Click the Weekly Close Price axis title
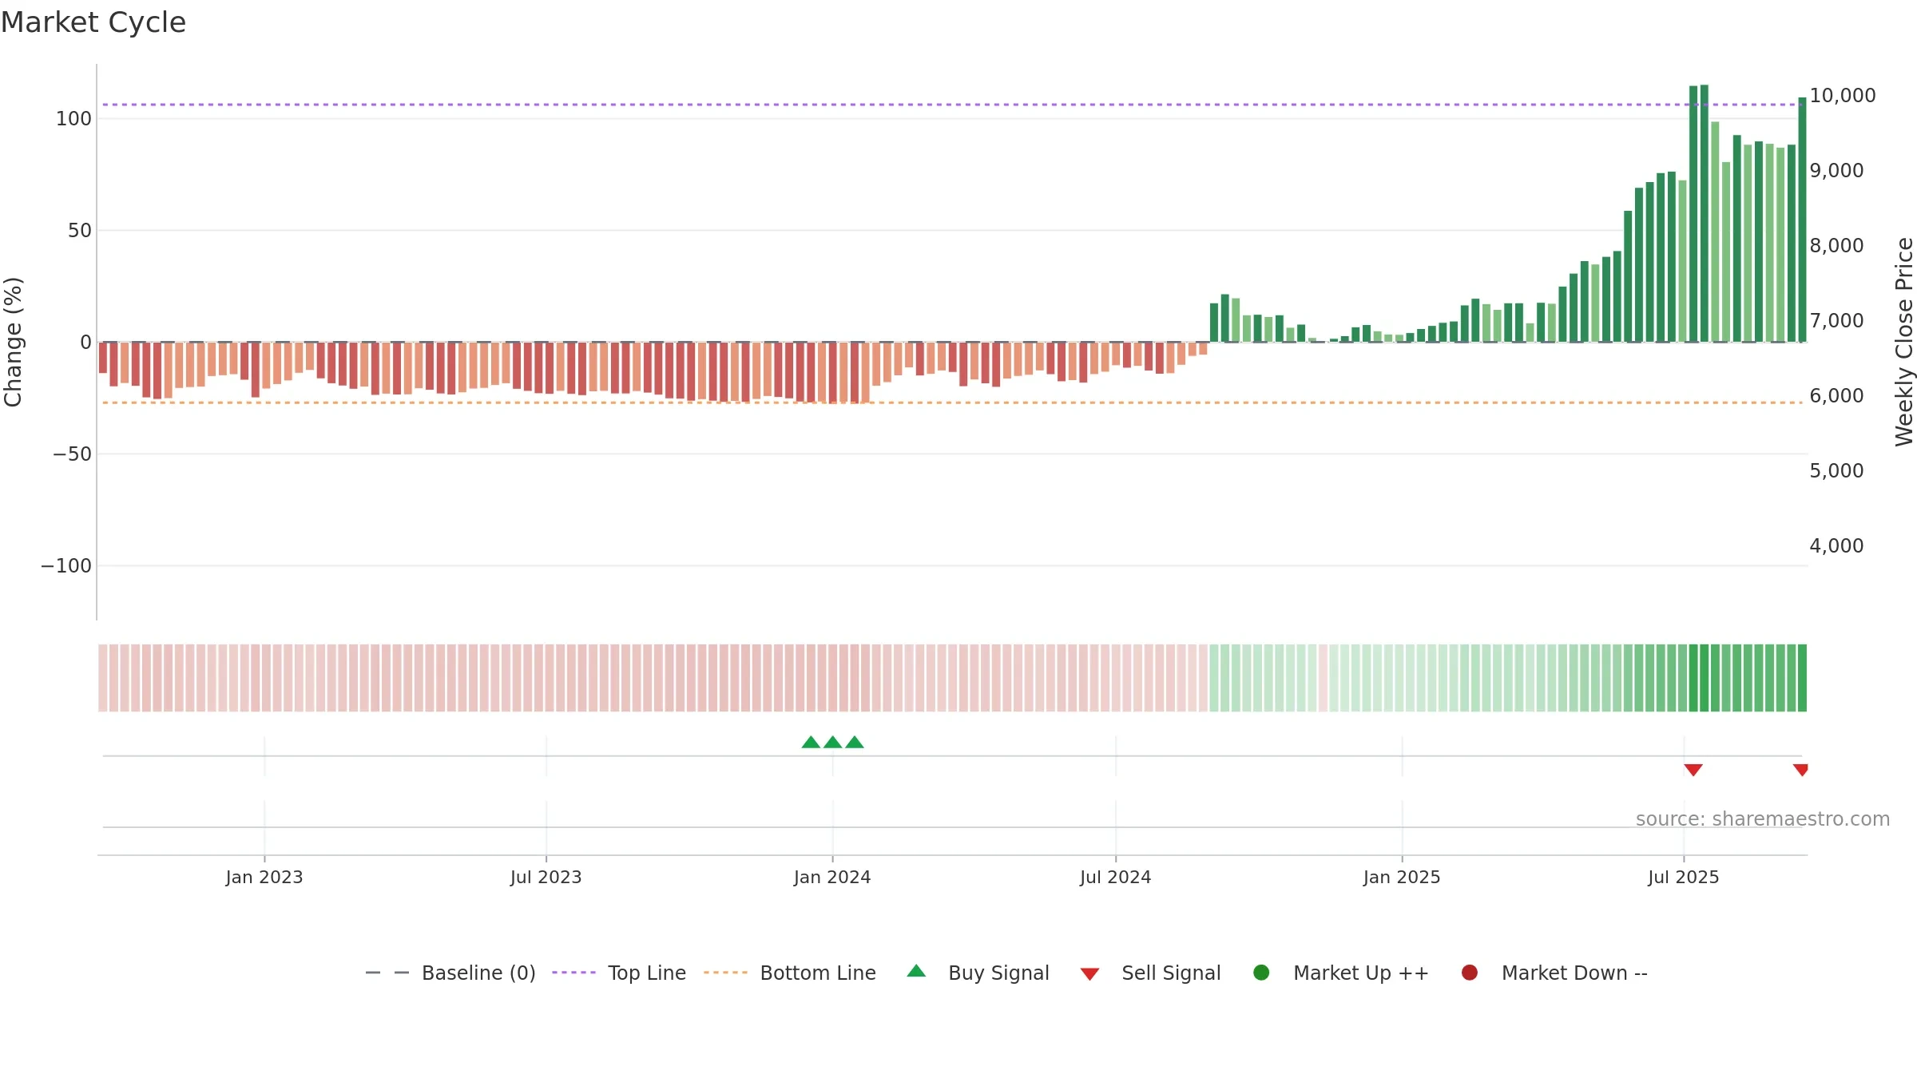This screenshot has width=1917, height=1078. pyautogui.click(x=1904, y=342)
